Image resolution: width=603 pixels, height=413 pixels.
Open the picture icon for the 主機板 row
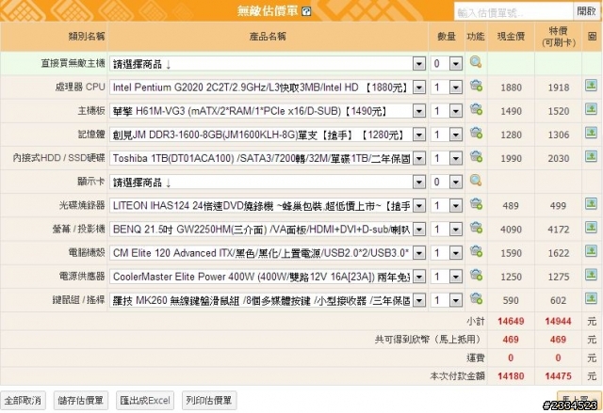pyautogui.click(x=591, y=109)
